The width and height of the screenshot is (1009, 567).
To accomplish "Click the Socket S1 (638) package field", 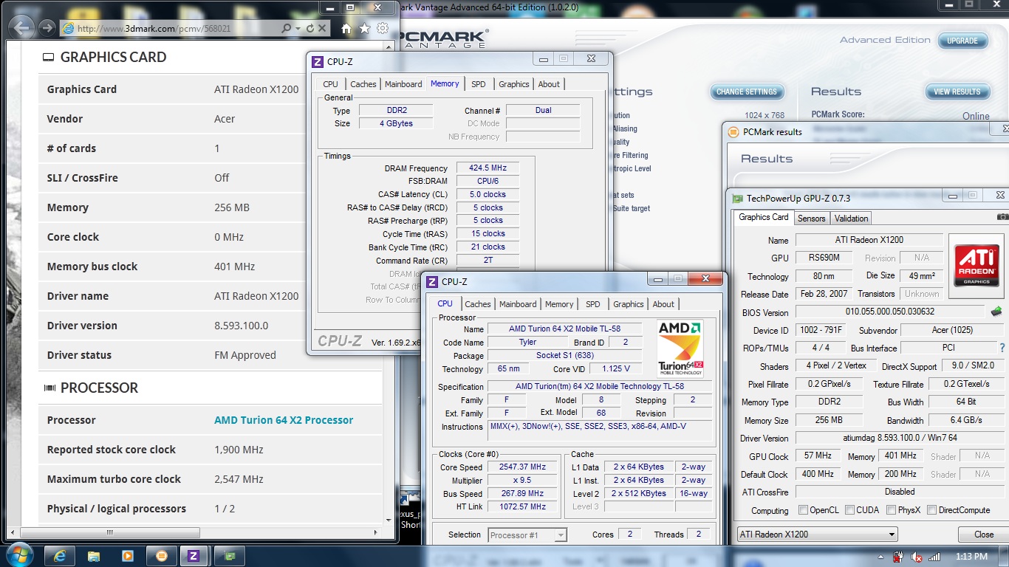I will 565,356.
